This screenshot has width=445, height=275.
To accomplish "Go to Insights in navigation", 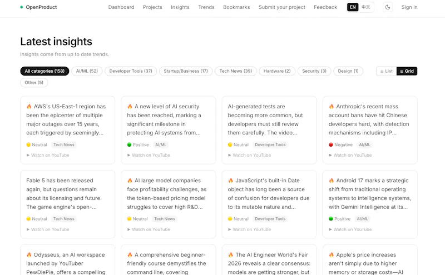I will point(180,7).
